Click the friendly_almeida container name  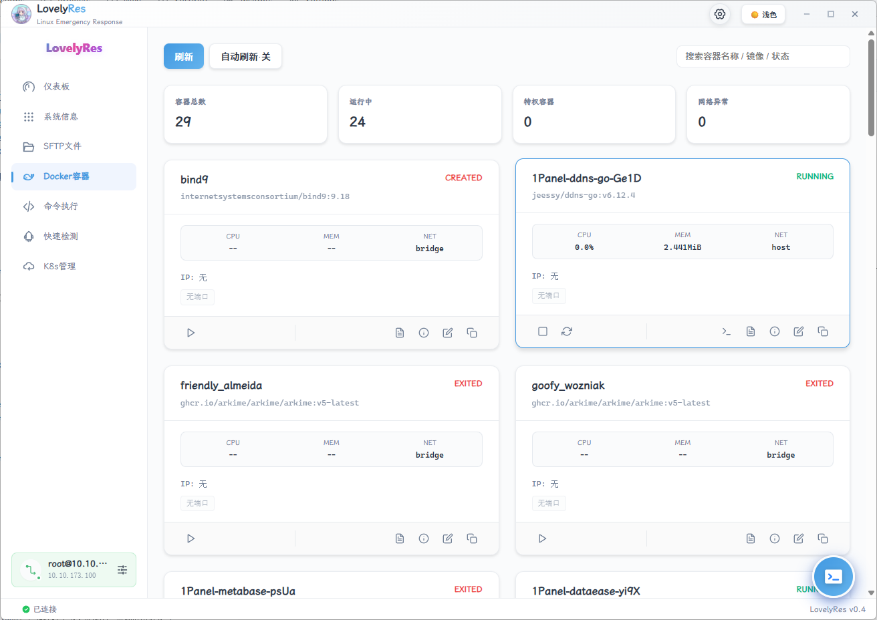(221, 385)
